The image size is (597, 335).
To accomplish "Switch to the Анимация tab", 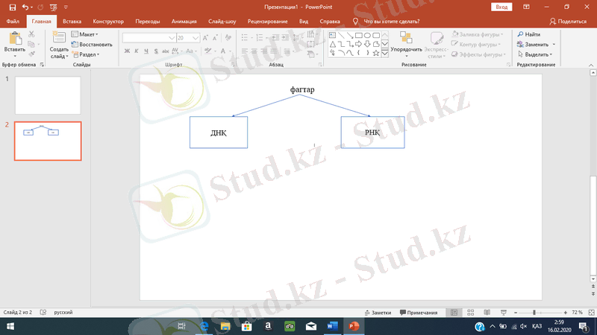I will click(184, 22).
